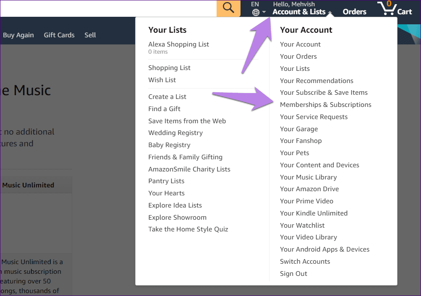Open Wedding Registry

click(175, 133)
